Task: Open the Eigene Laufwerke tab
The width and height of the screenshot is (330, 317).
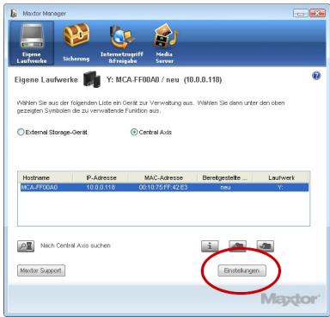Action: 32,43
